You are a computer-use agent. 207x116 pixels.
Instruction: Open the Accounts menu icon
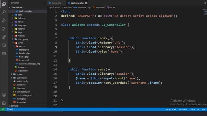click(x=4, y=95)
